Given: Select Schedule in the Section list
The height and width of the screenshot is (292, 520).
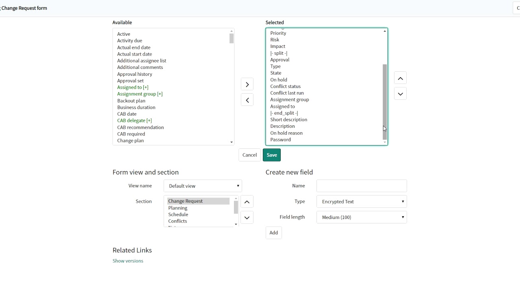Looking at the screenshot, I should click(178, 215).
